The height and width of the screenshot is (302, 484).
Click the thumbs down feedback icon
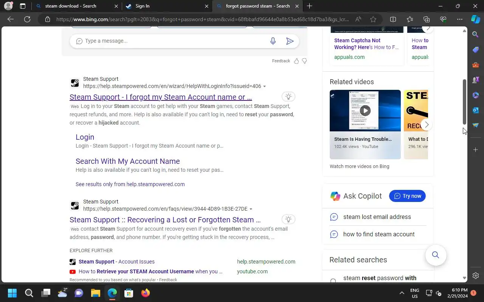point(304,61)
